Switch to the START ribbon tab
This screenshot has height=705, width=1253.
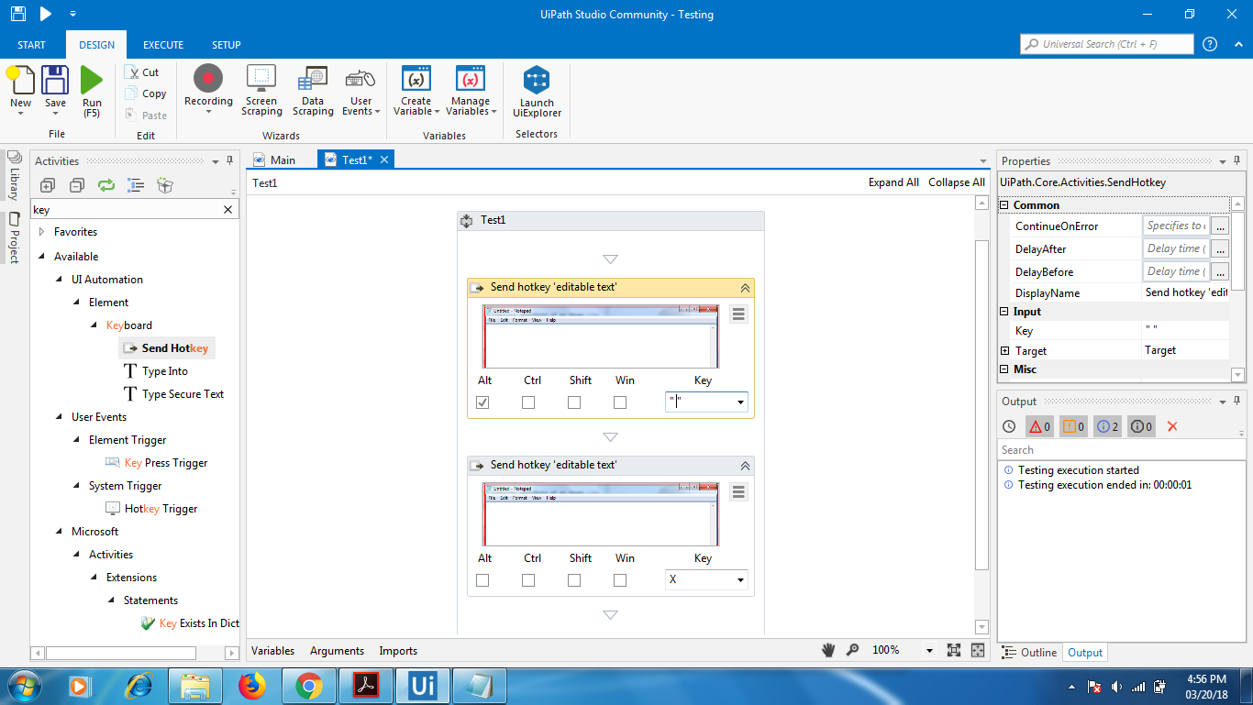31,45
